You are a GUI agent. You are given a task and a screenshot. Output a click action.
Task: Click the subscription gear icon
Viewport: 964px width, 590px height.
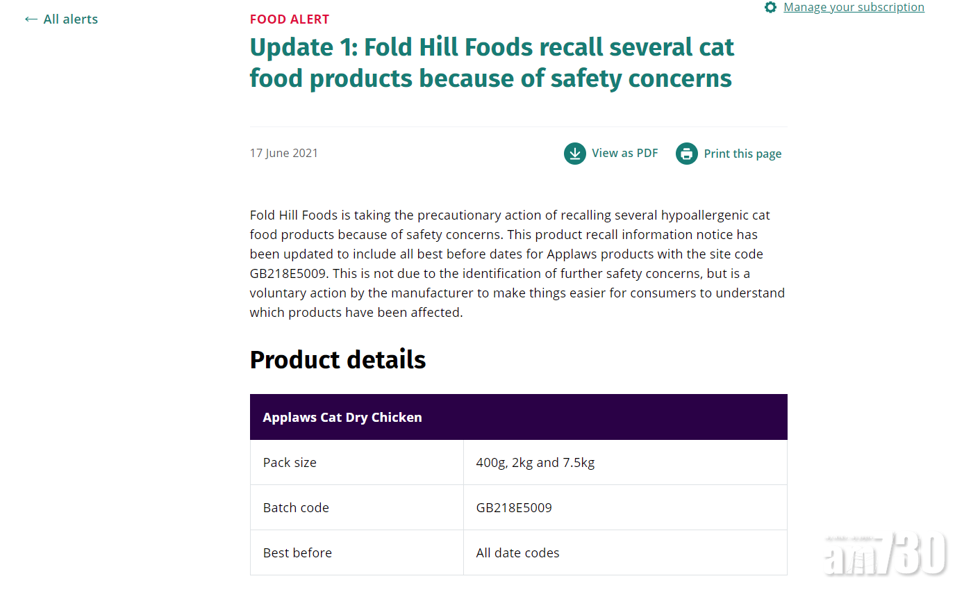coord(770,8)
